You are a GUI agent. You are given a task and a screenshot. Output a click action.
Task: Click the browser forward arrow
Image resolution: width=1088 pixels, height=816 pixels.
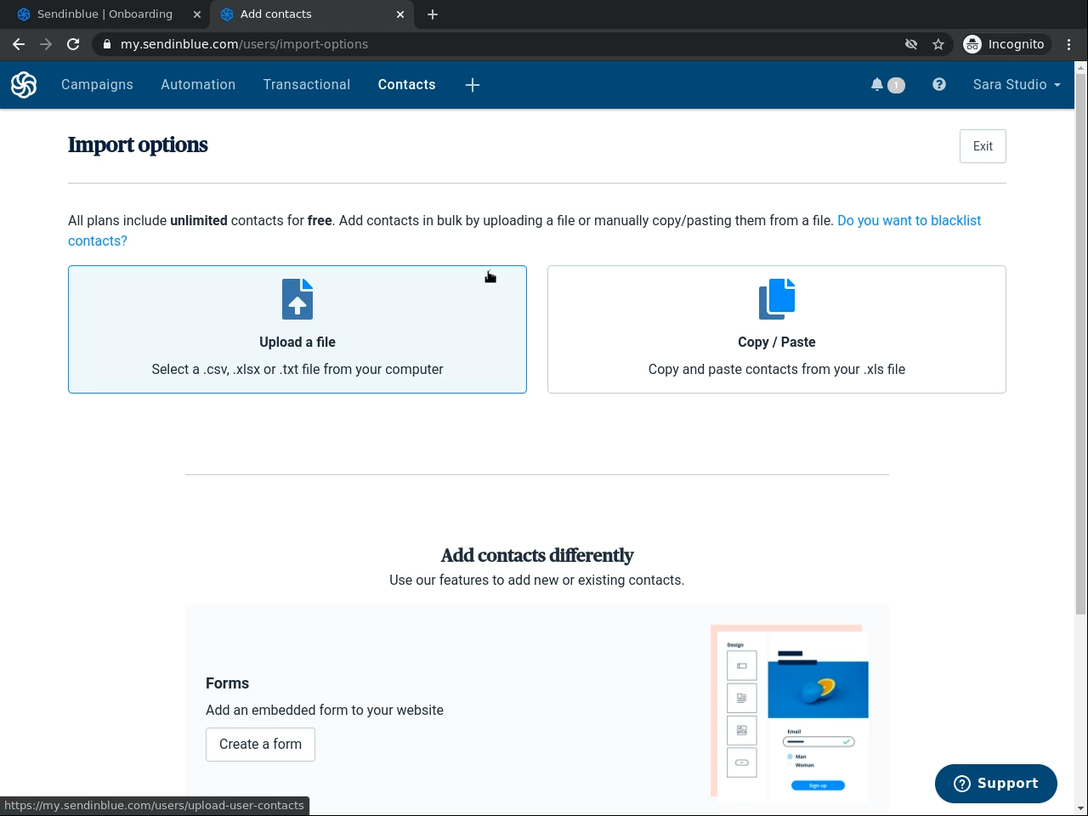tap(46, 44)
